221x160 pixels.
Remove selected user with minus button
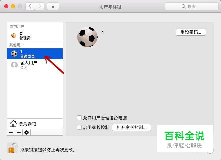pyautogui.click(x=19, y=133)
